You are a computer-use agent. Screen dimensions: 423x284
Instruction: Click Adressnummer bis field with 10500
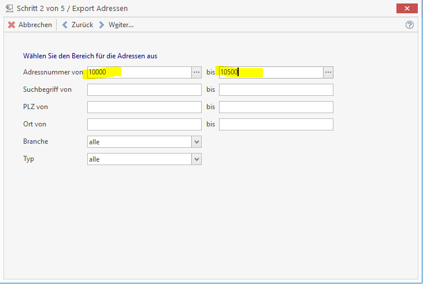click(x=270, y=72)
